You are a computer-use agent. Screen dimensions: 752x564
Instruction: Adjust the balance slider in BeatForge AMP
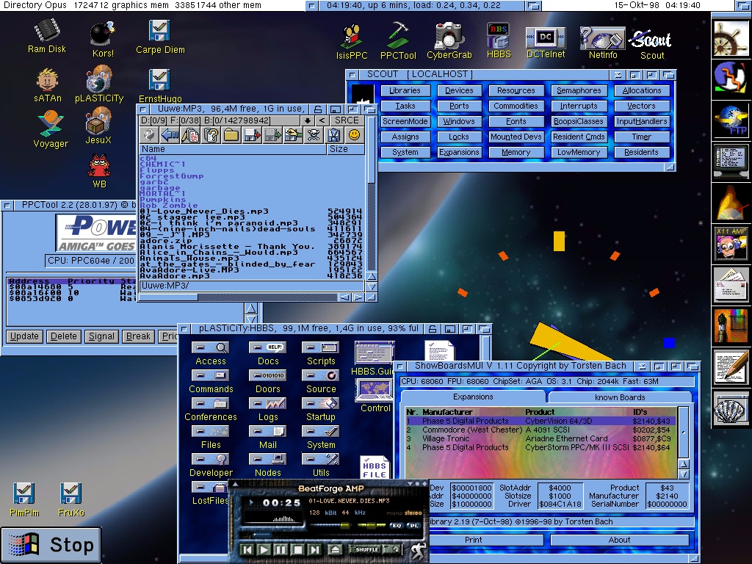click(x=372, y=526)
